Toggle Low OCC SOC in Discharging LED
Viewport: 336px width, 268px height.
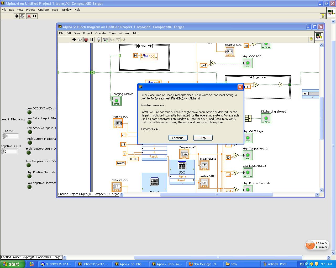click(x=29, y=112)
